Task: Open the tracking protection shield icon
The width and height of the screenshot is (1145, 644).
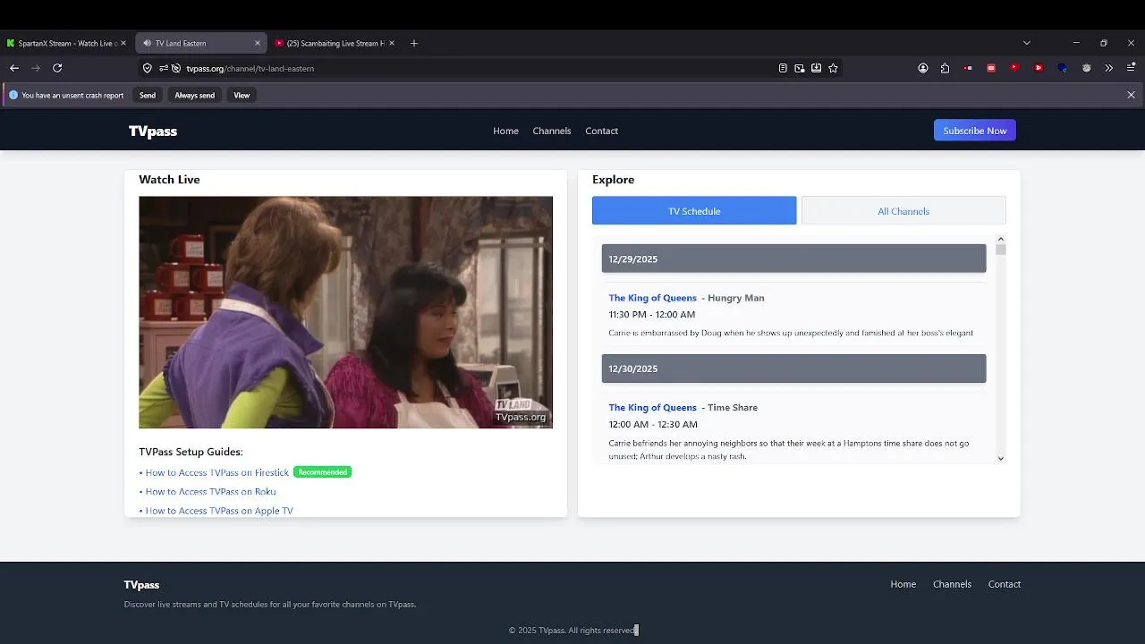Action: click(148, 68)
